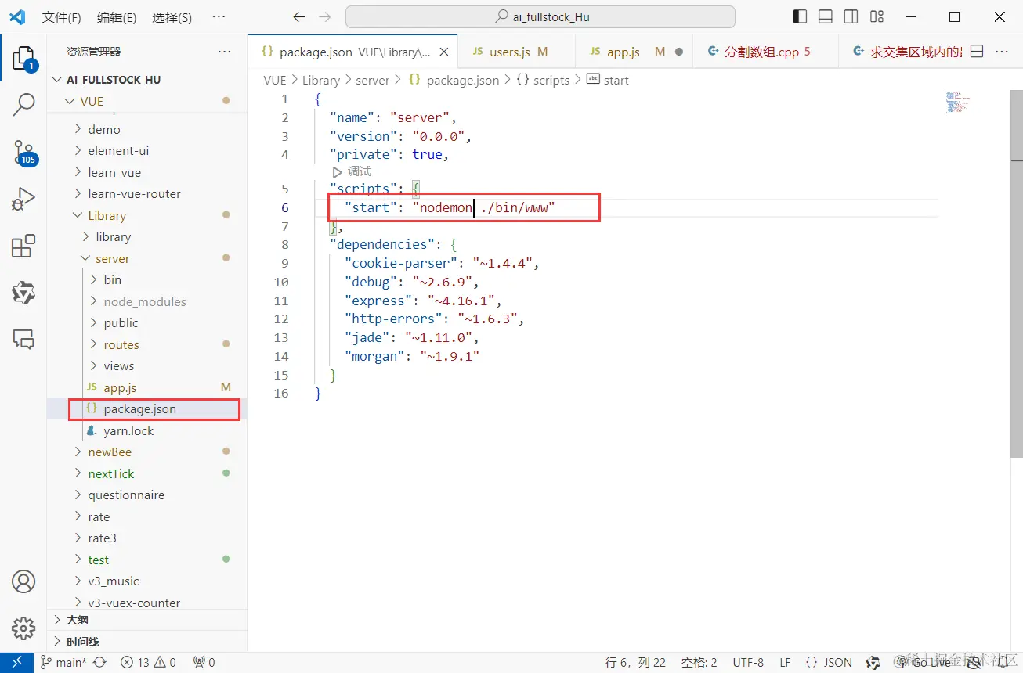Click the debug 调试 codelens above scripts
Viewport: 1023px width, 673px height.
[352, 171]
